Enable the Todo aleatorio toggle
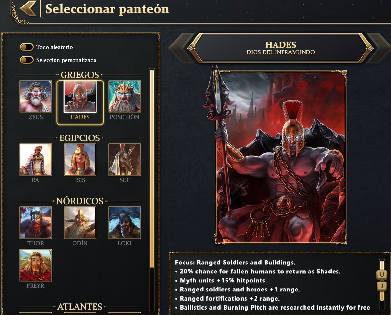 26,47
